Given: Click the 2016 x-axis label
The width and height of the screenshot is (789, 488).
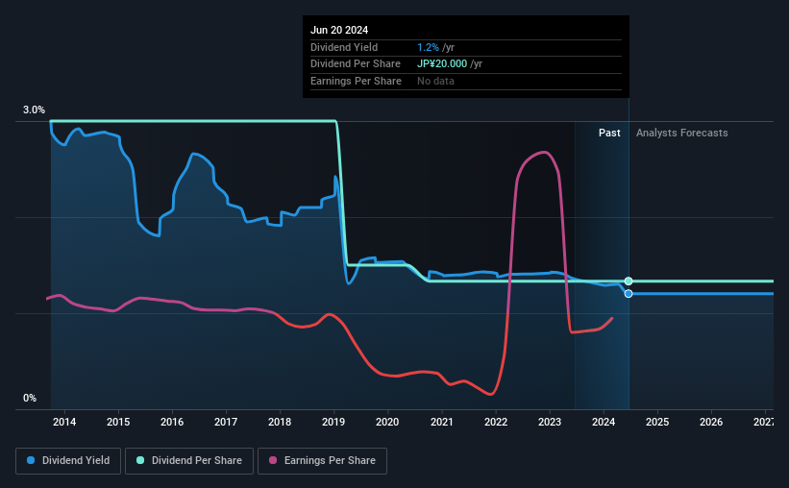Looking at the screenshot, I should pos(172,422).
